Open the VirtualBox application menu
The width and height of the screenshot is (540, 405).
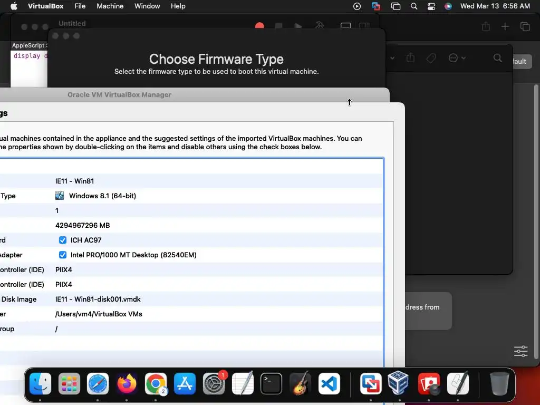tap(45, 6)
